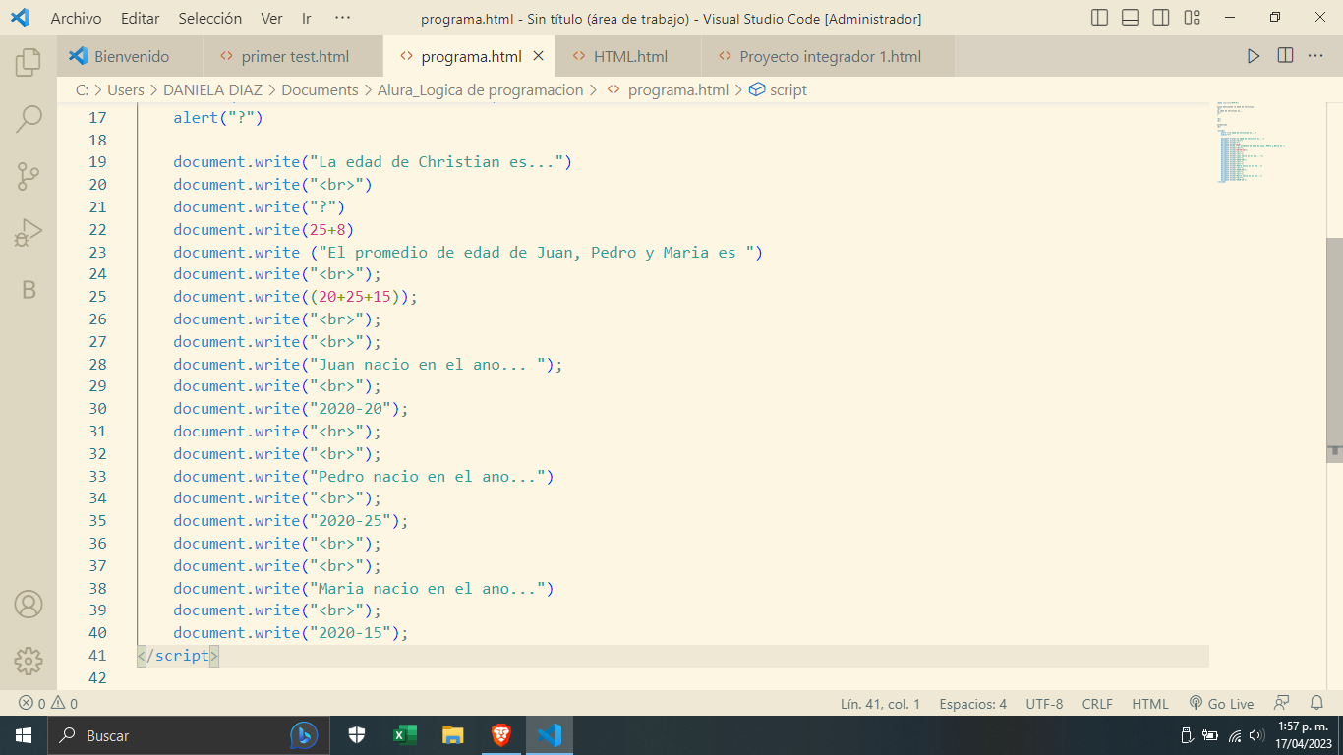Click the volume icon in system tray

pos(1256,735)
